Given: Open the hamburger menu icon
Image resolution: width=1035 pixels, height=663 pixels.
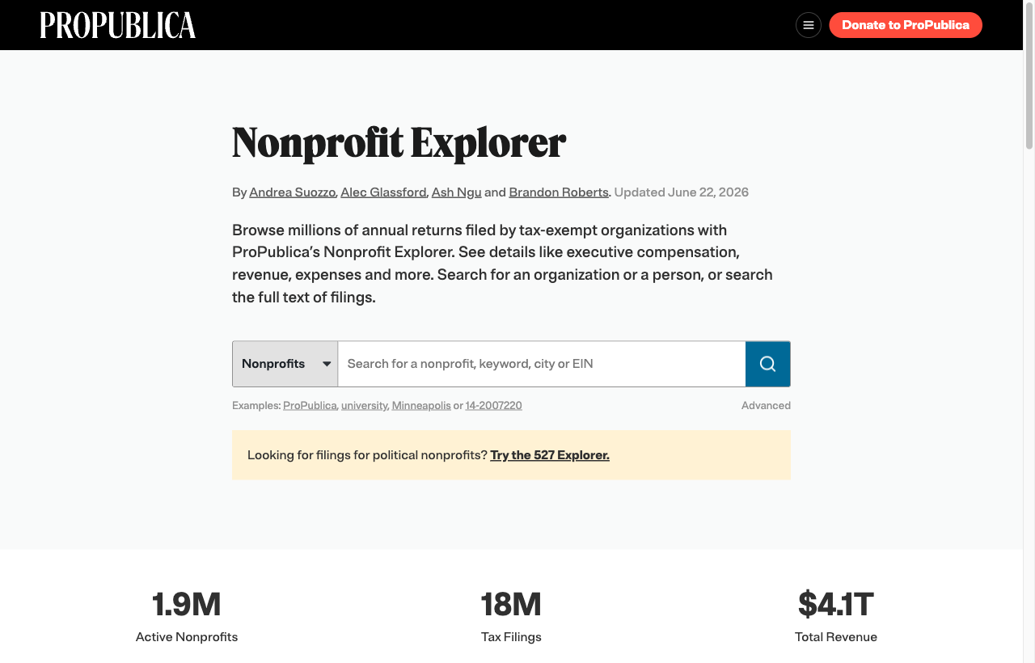Looking at the screenshot, I should point(808,25).
